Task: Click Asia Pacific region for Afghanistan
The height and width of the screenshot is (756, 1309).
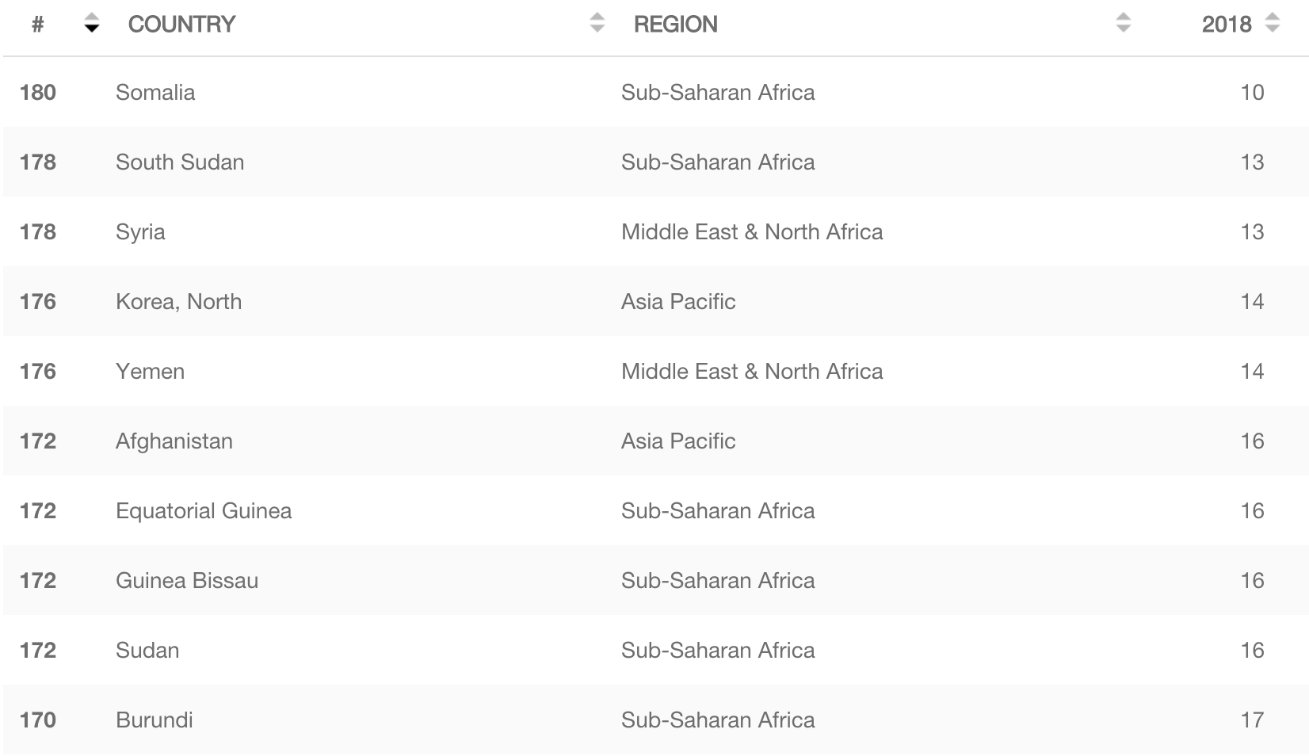Action: 678,441
